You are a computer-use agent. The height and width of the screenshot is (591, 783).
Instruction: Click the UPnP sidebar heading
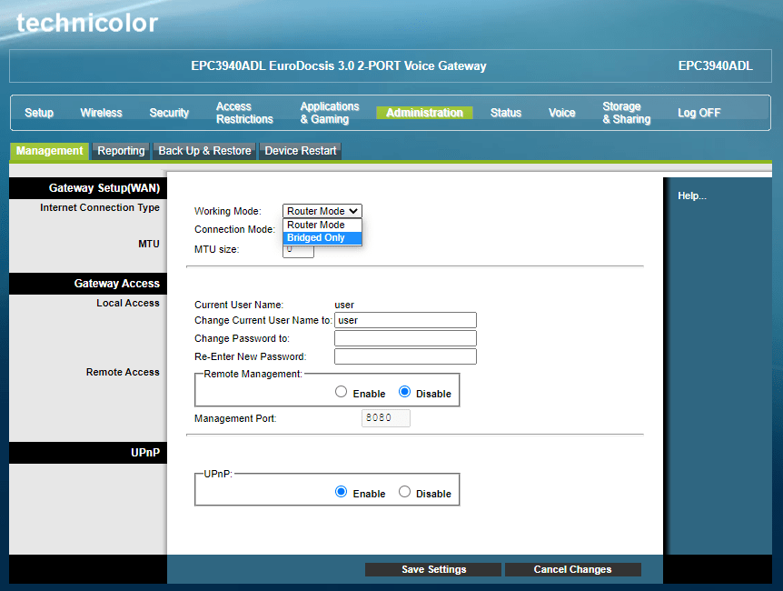tap(145, 453)
